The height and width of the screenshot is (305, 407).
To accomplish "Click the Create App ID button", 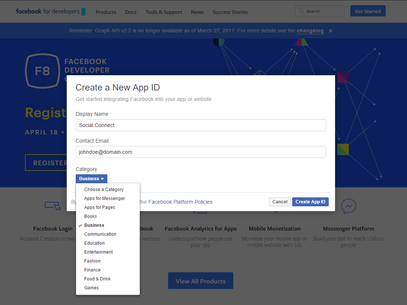I will [310, 202].
